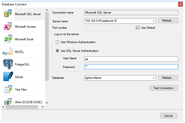Choose the Microsoft Excel icon
Screen dimensions: 185x123
pyautogui.click(x=8, y=39)
